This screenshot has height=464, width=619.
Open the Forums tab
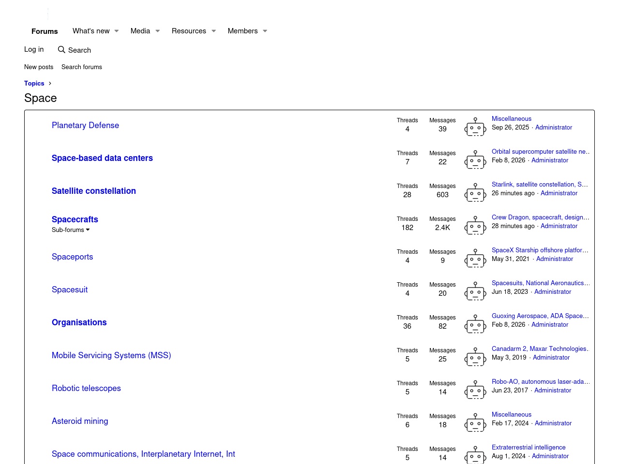pos(44,31)
